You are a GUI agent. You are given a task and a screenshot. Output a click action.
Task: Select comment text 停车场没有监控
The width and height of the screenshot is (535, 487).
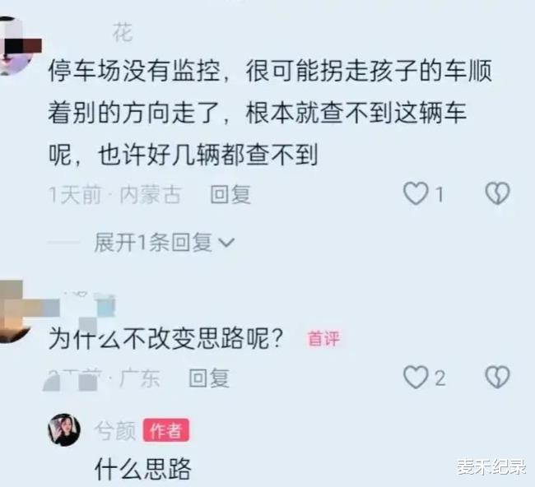click(x=134, y=72)
